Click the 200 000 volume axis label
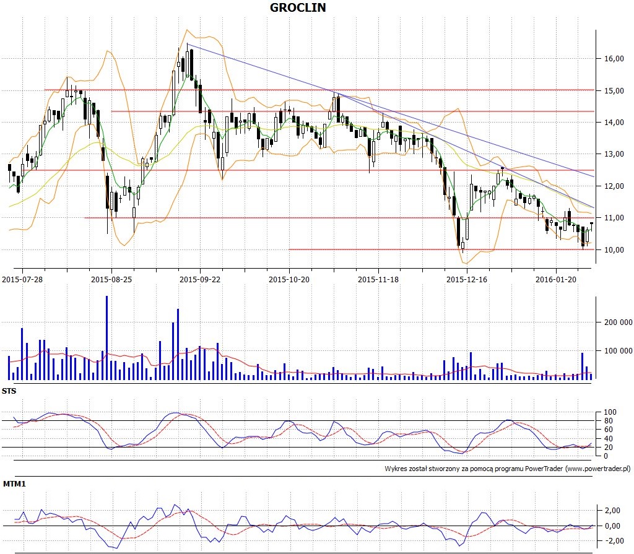The image size is (634, 554). click(x=619, y=322)
